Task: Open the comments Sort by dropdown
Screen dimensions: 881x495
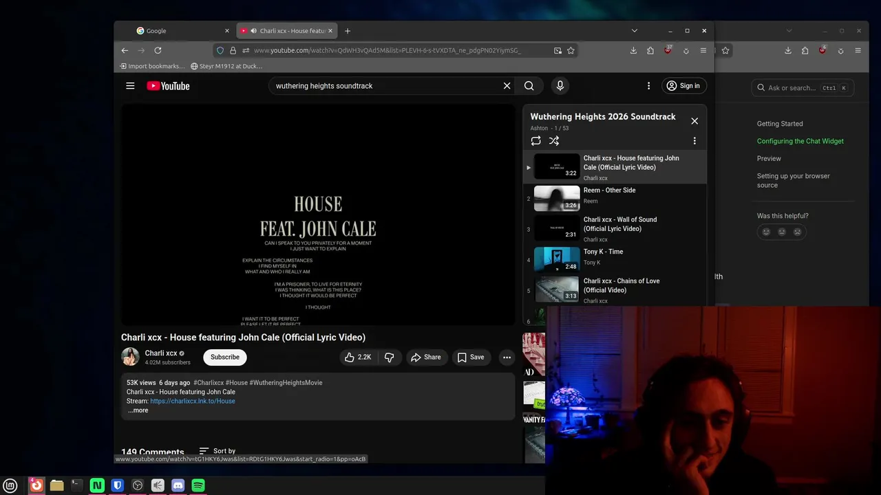Action: point(217,451)
